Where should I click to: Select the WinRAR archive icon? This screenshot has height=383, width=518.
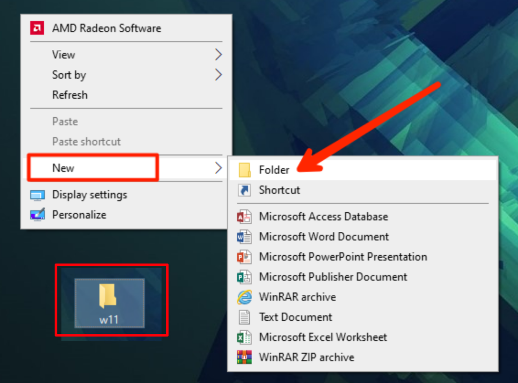point(244,297)
